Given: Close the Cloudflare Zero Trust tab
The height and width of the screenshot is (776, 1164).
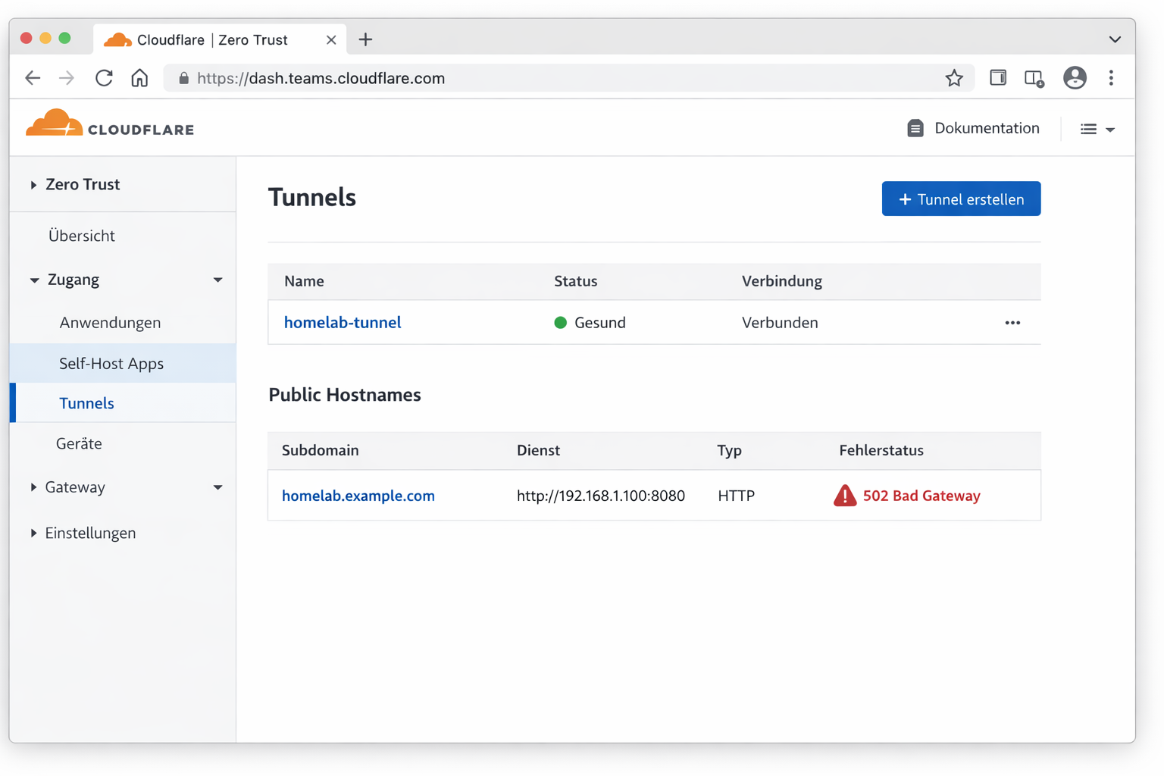Looking at the screenshot, I should pyautogui.click(x=331, y=40).
